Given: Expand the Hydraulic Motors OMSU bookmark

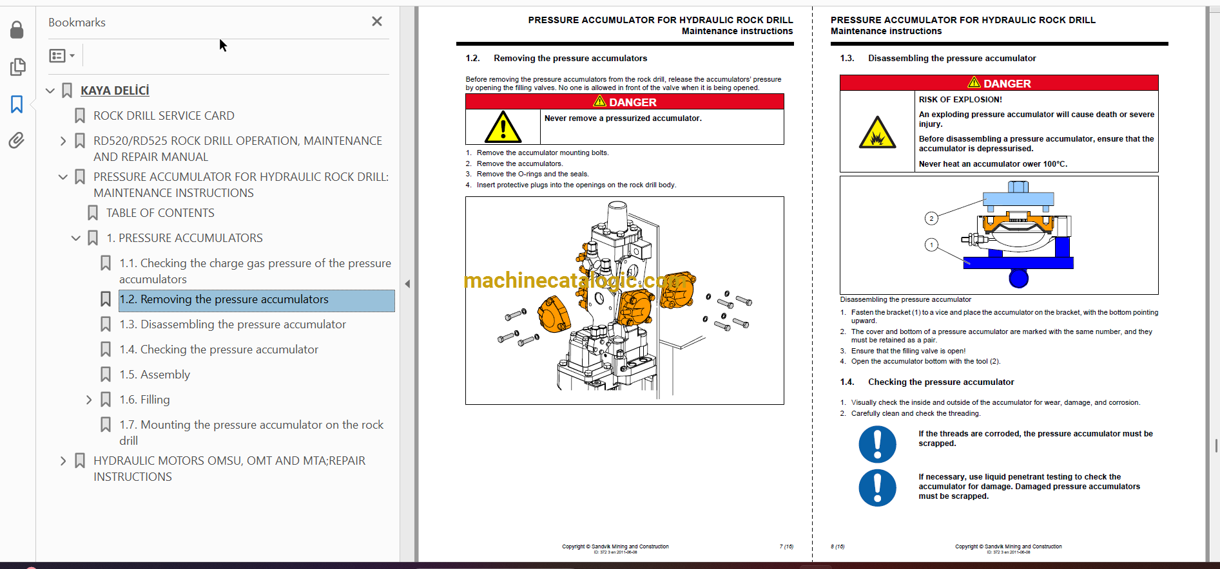Looking at the screenshot, I should (x=63, y=461).
